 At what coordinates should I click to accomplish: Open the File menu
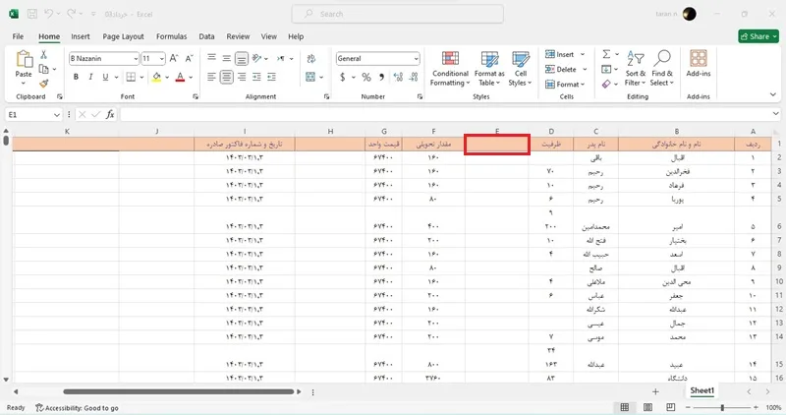point(18,36)
